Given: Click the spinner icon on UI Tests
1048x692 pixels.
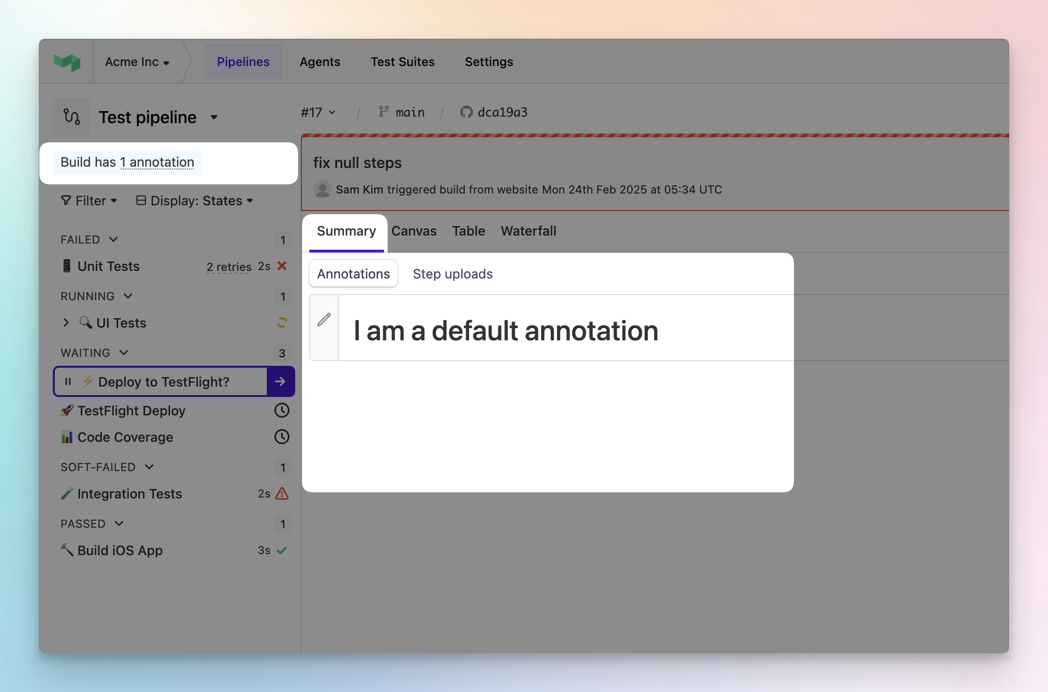Looking at the screenshot, I should point(281,322).
